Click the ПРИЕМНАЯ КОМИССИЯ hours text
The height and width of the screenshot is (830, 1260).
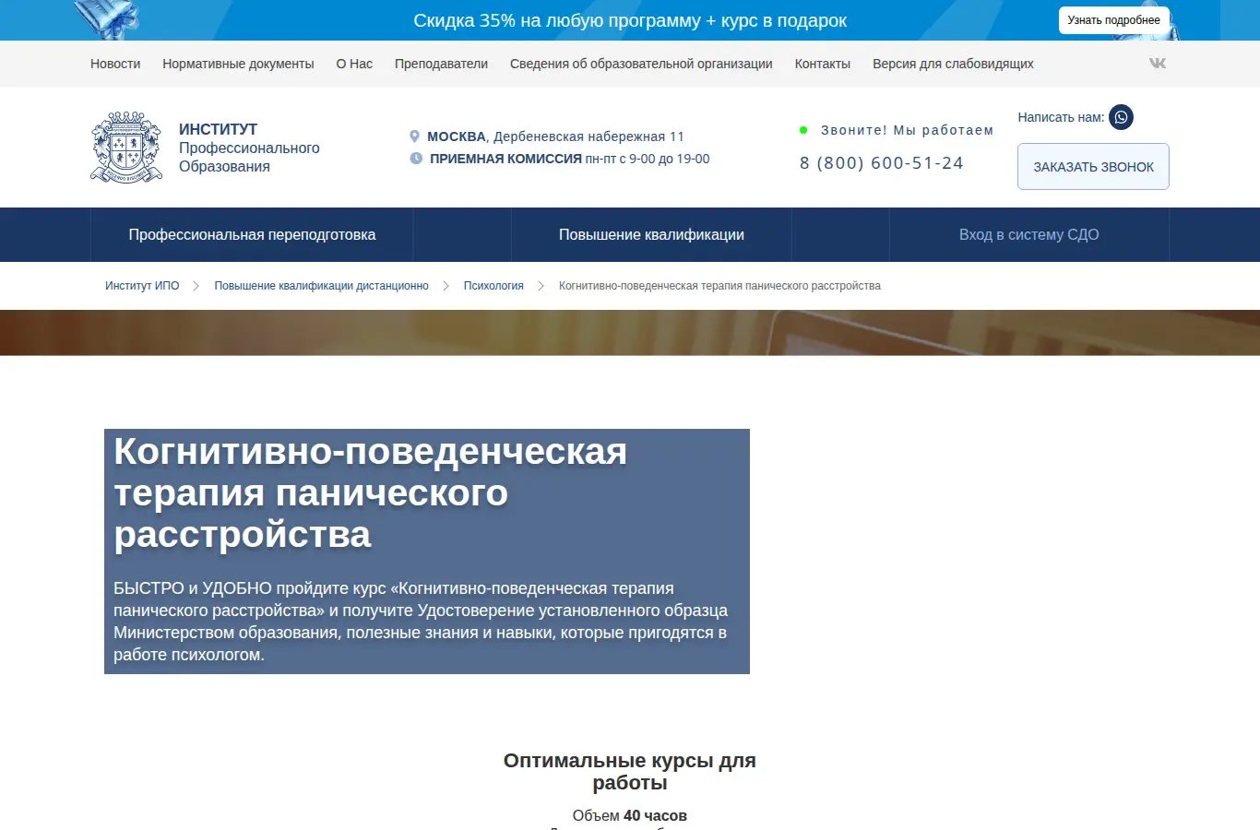(x=569, y=159)
